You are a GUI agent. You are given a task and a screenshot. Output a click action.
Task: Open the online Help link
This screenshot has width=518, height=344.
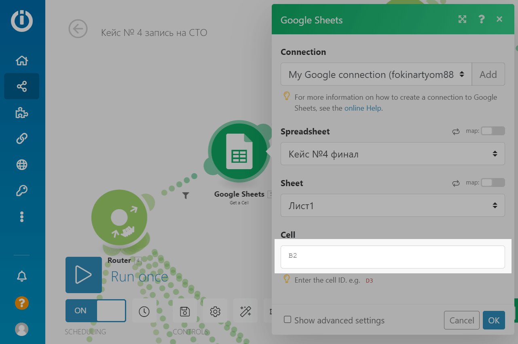(x=362, y=108)
